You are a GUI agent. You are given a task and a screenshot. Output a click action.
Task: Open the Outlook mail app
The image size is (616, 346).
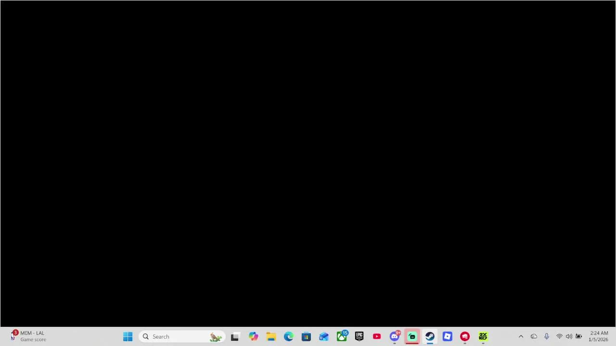[x=324, y=336]
